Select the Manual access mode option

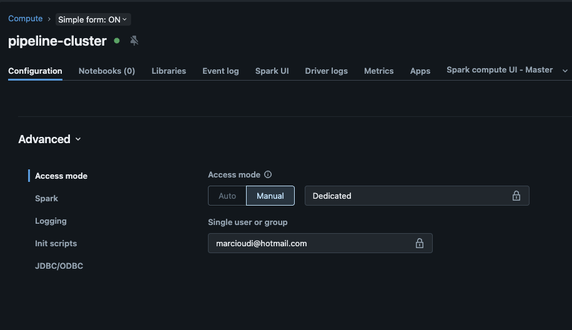(270, 196)
